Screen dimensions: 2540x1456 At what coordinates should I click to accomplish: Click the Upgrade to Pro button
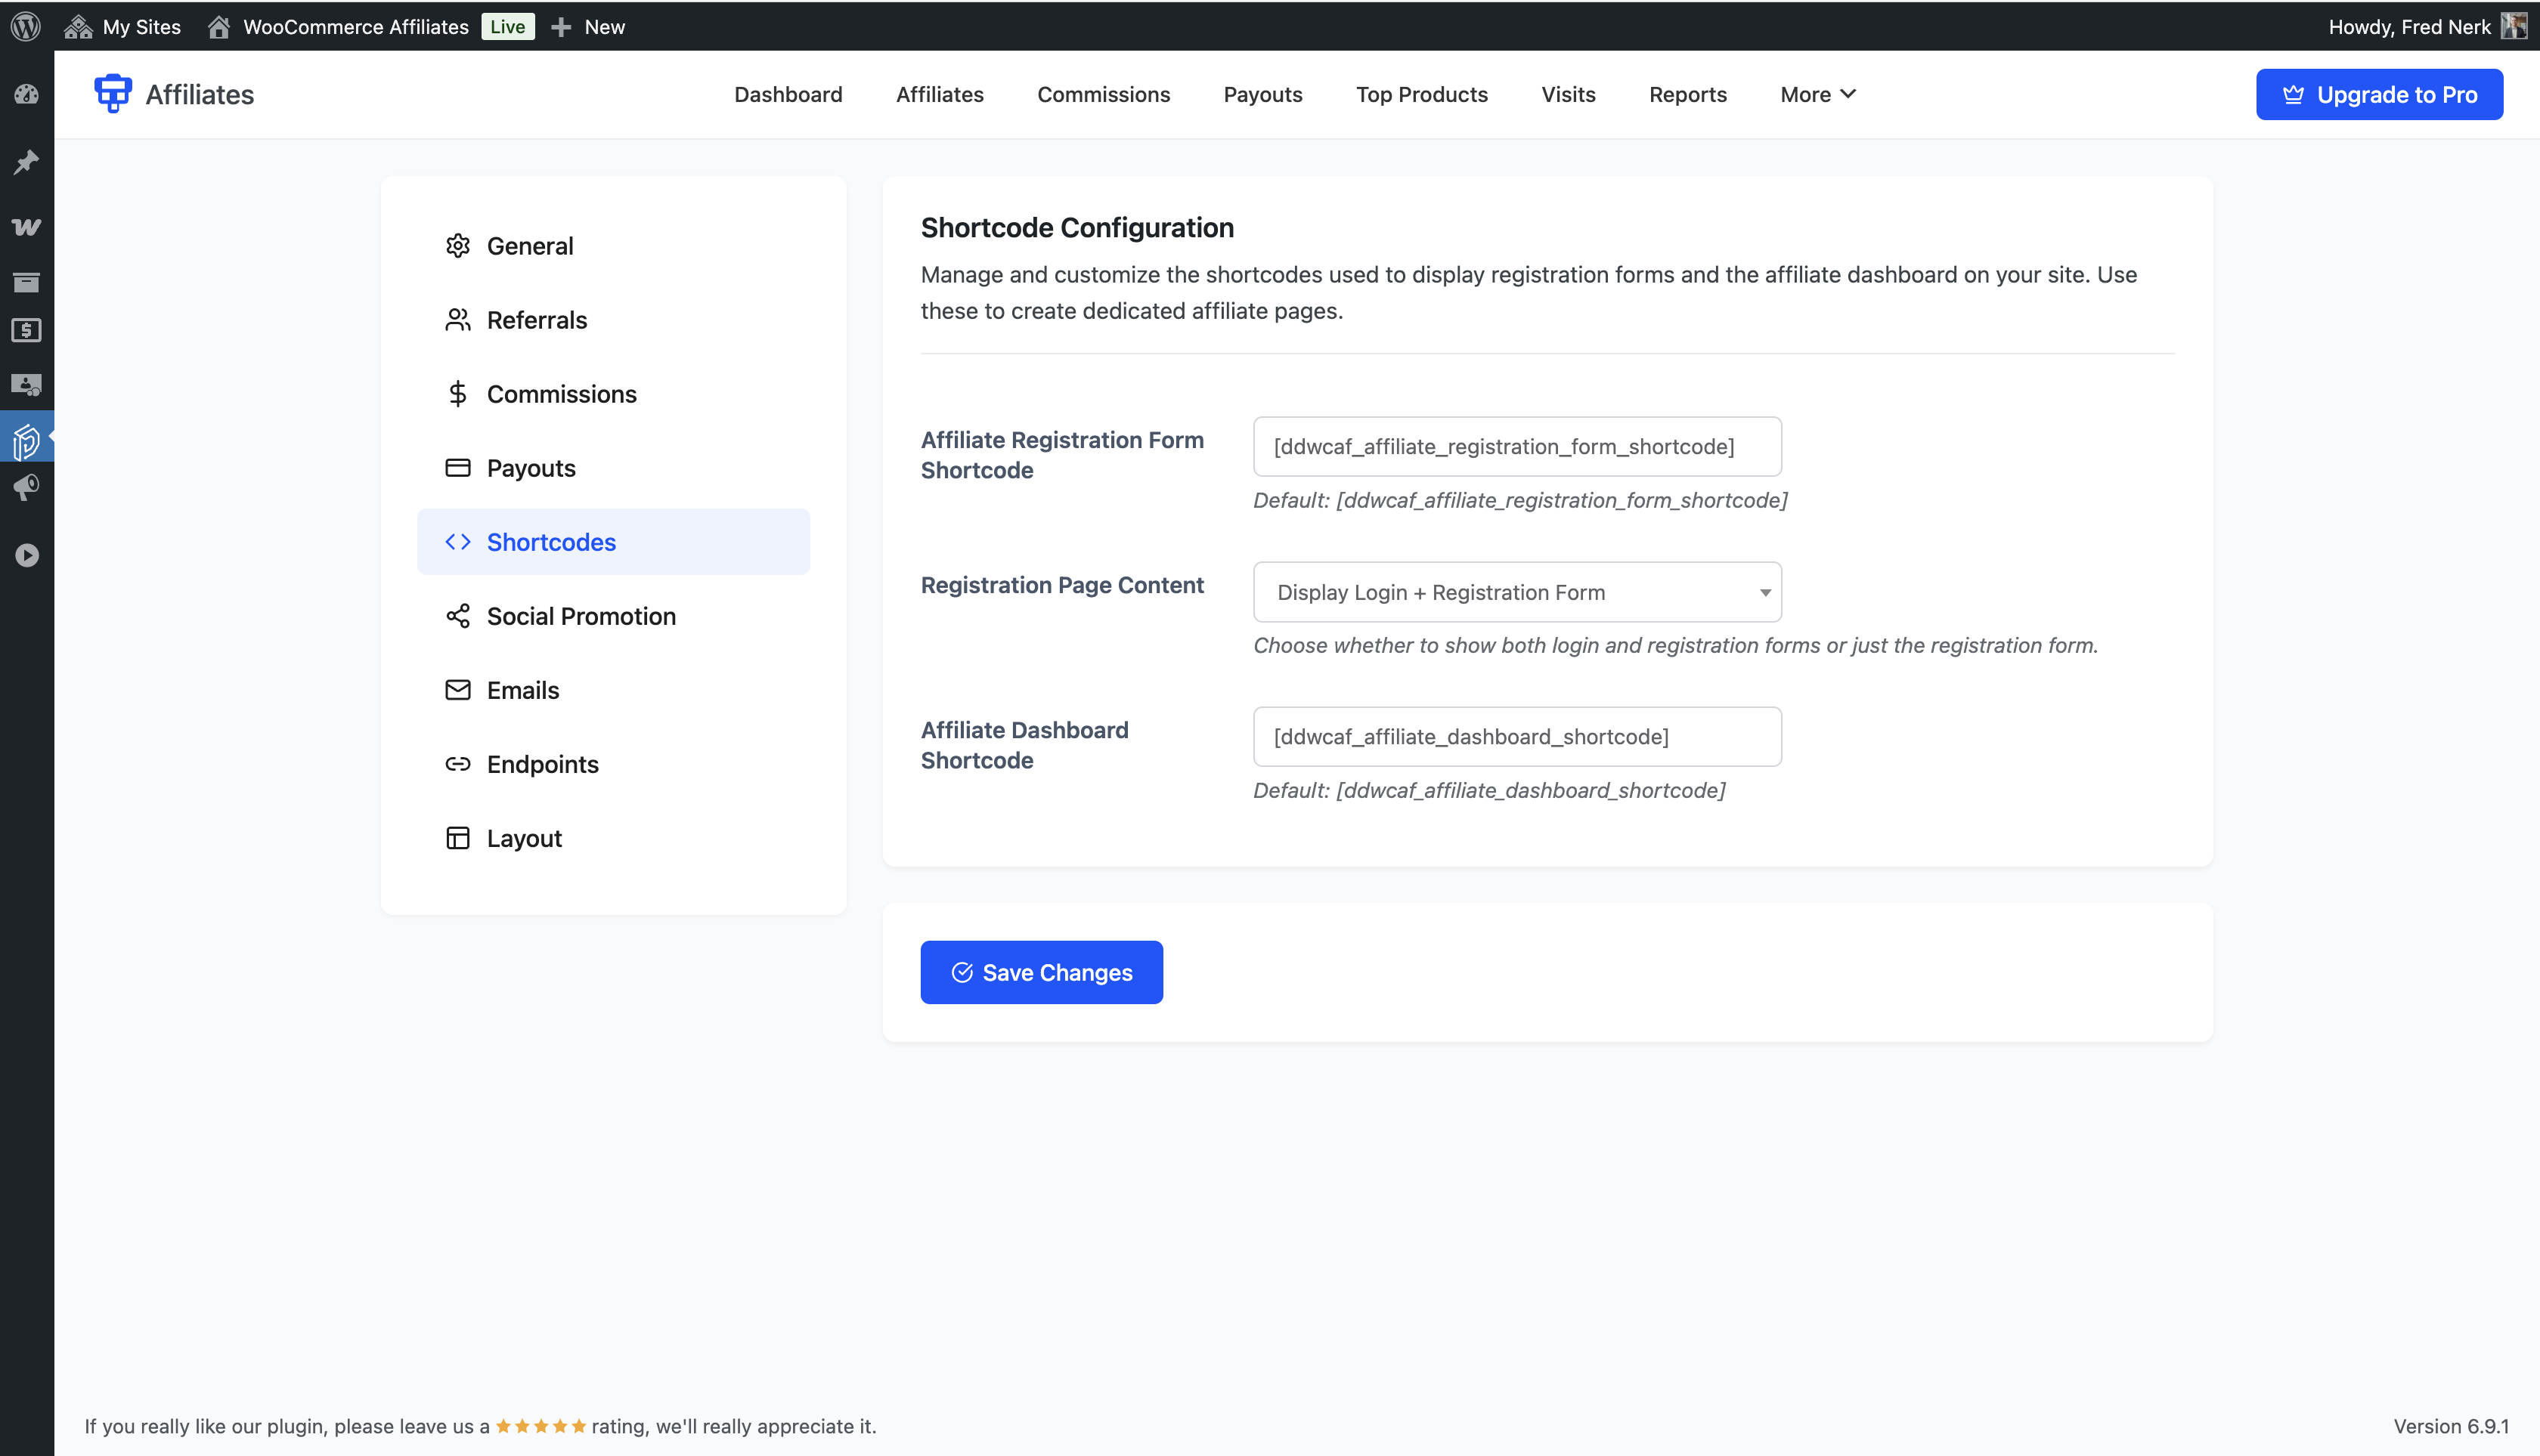click(x=2378, y=94)
